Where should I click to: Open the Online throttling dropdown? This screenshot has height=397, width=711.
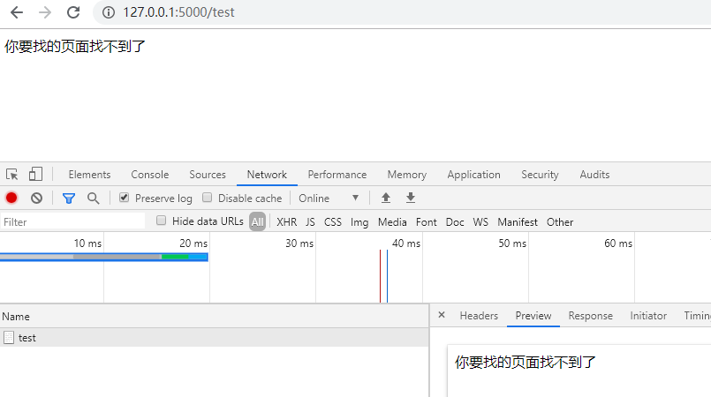point(329,198)
